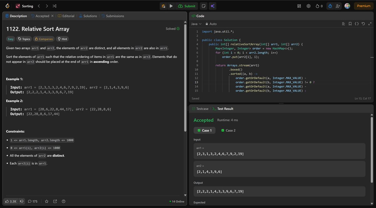
Task: Expand the code editor to fullscreen
Action: pos(370,23)
